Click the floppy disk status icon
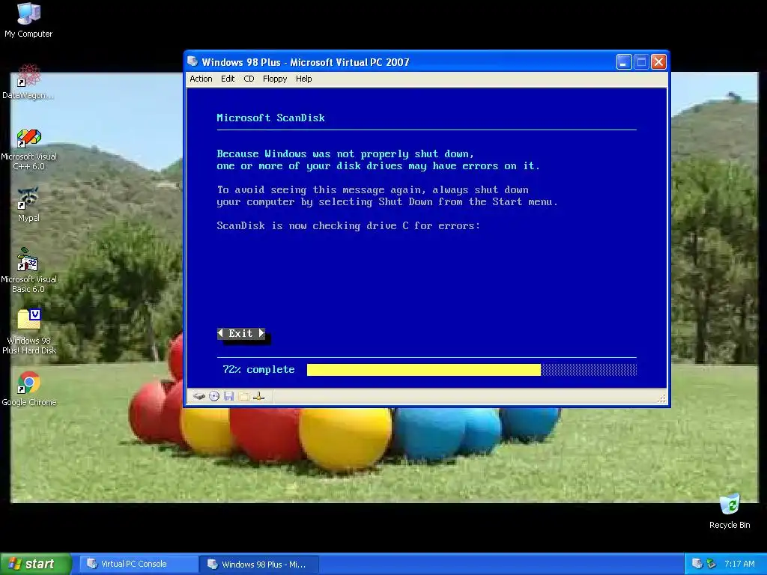767x575 pixels. [x=228, y=396]
